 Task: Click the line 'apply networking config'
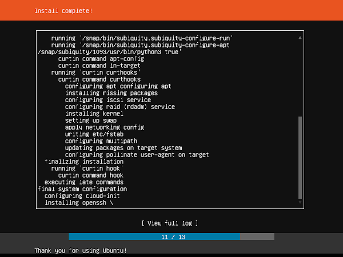(105, 127)
